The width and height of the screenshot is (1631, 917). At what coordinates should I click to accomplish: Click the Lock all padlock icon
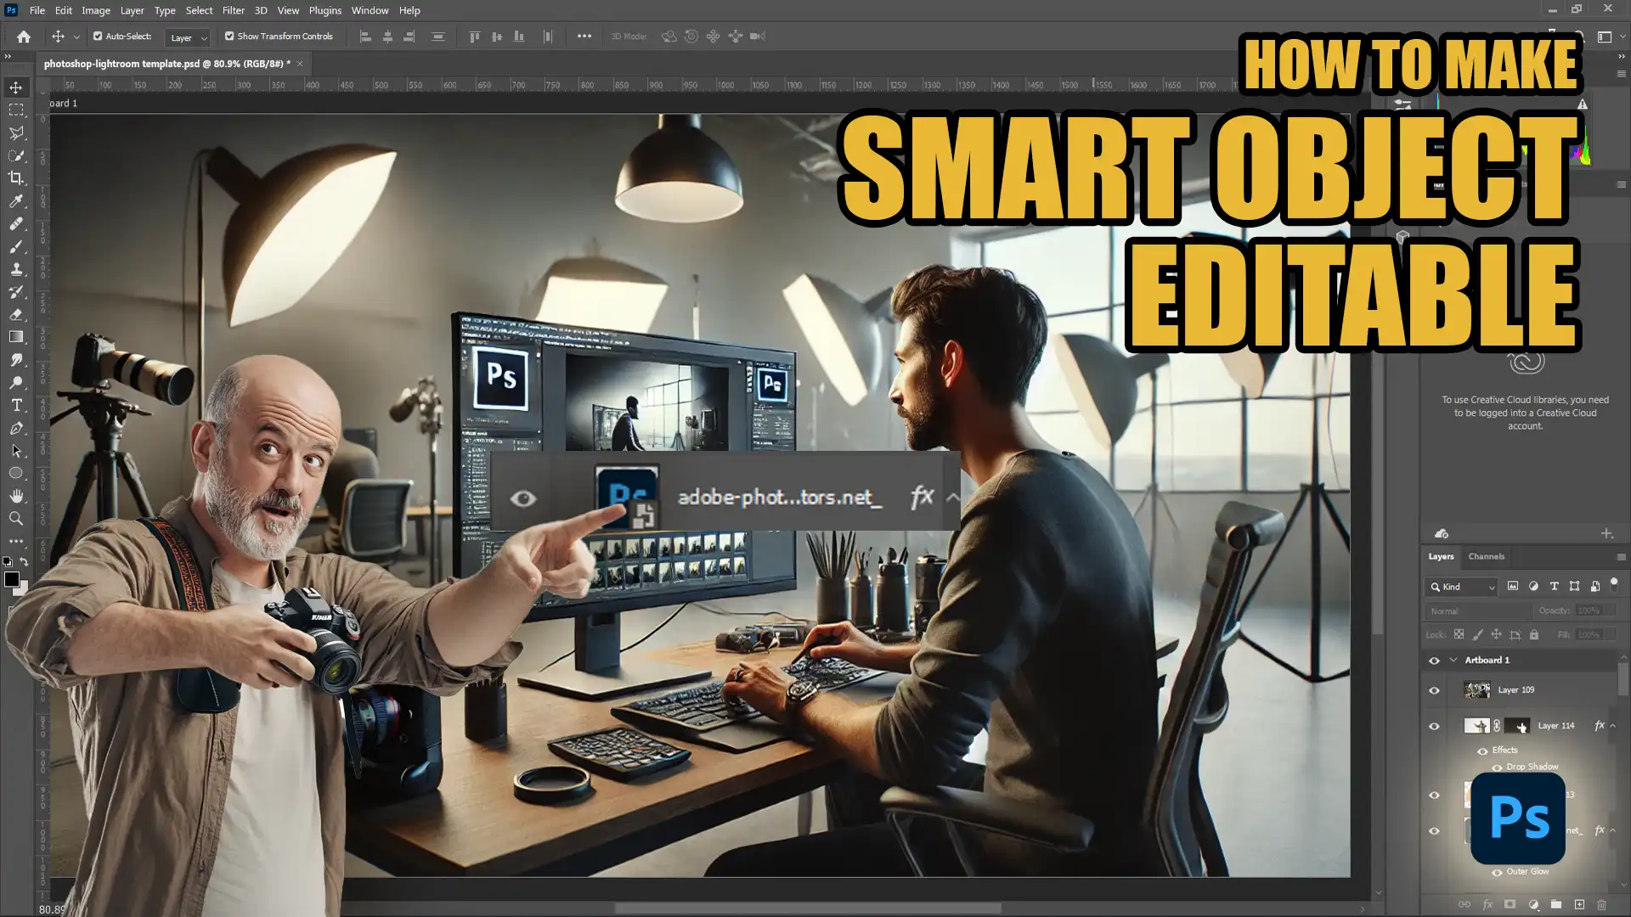coord(1534,634)
